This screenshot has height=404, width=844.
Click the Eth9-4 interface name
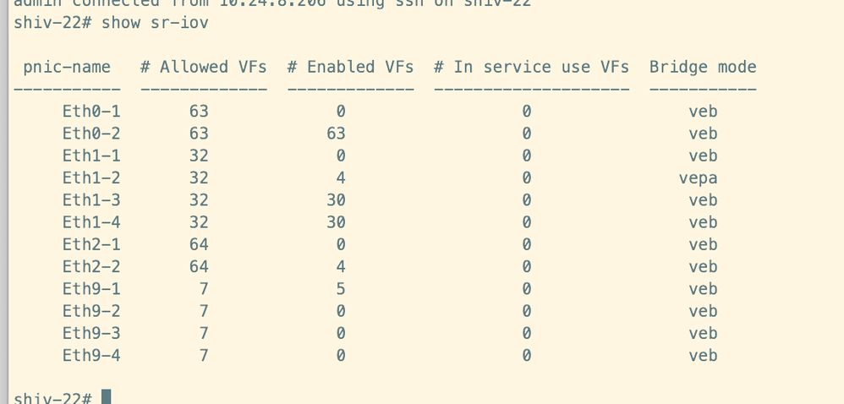(x=91, y=356)
